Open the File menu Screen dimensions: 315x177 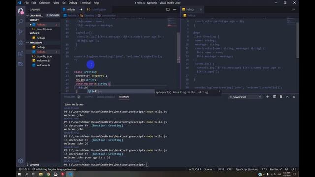coord(26,3)
